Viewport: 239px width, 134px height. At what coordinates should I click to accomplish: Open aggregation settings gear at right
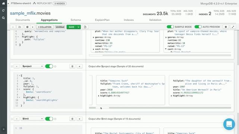coord(226,27)
